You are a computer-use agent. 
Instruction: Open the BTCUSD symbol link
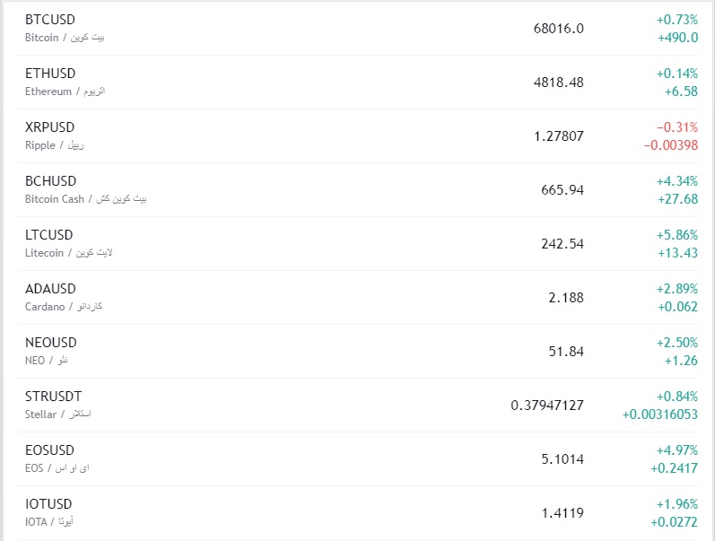[50, 20]
